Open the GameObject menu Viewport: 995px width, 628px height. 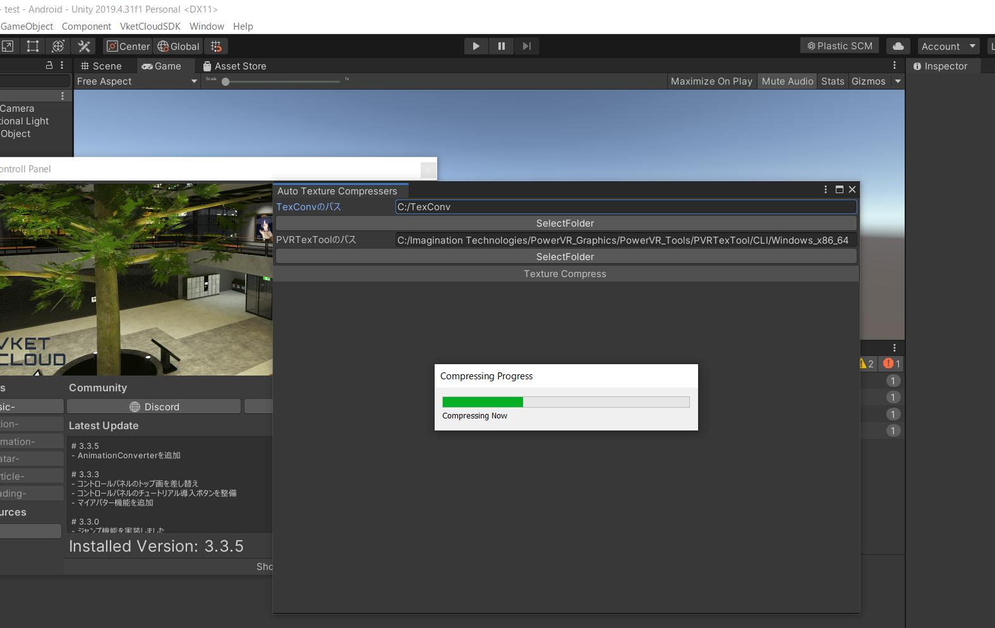[27, 27]
